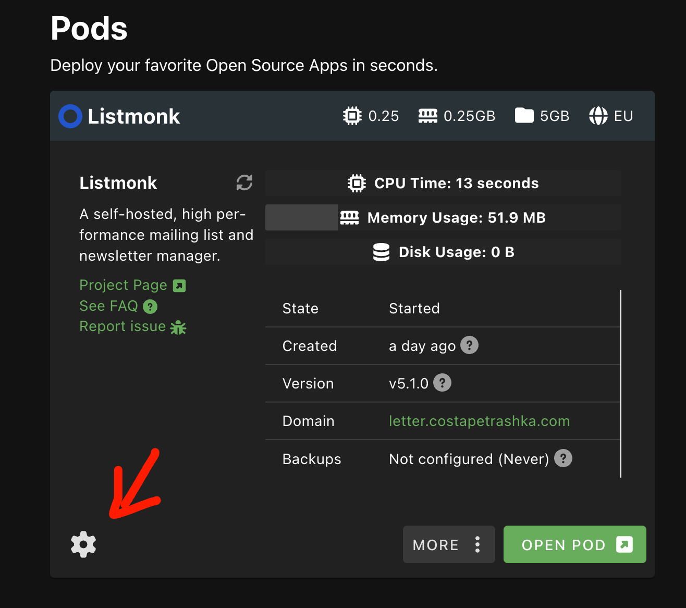Click the help icon next to Backups
686x608 pixels.
(563, 458)
